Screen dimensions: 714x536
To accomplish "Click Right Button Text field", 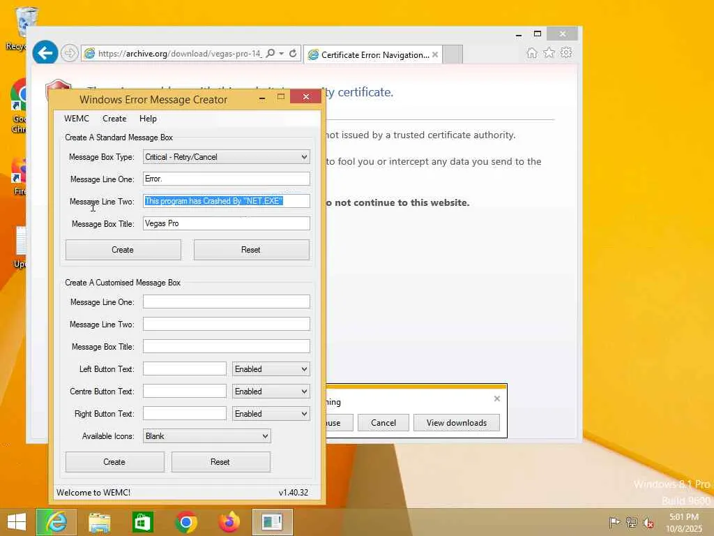I will [x=184, y=413].
